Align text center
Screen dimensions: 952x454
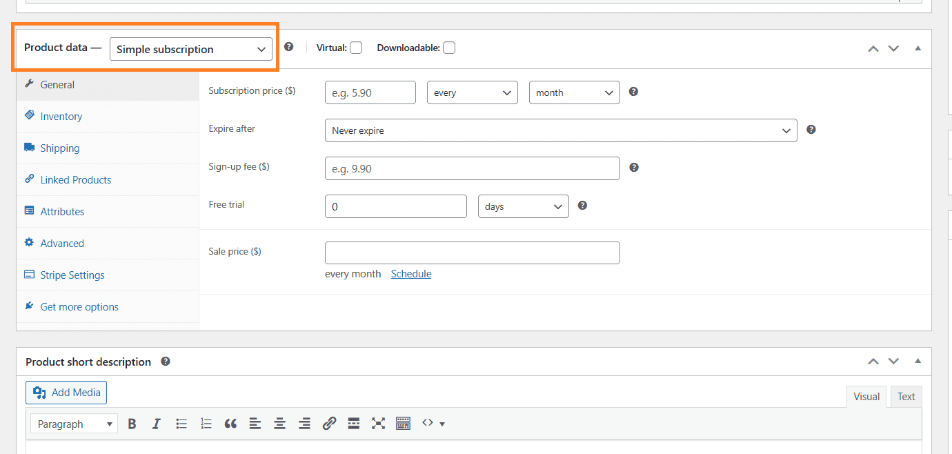click(x=280, y=424)
